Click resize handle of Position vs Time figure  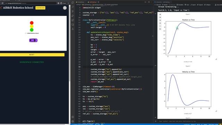pyautogui.click(x=216, y=59)
